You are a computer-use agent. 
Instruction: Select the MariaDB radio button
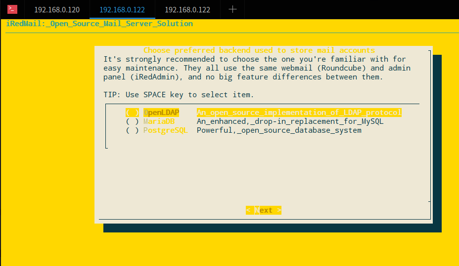pos(133,121)
